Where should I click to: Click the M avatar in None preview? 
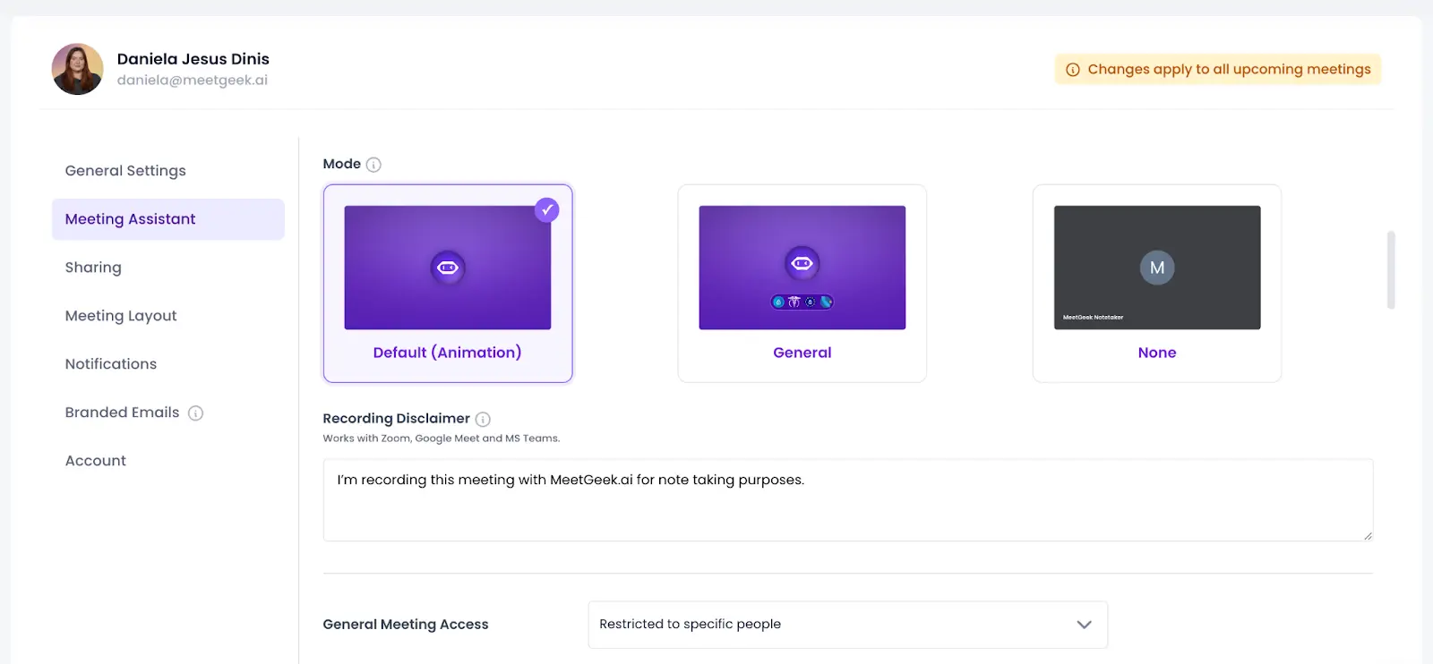coord(1157,268)
